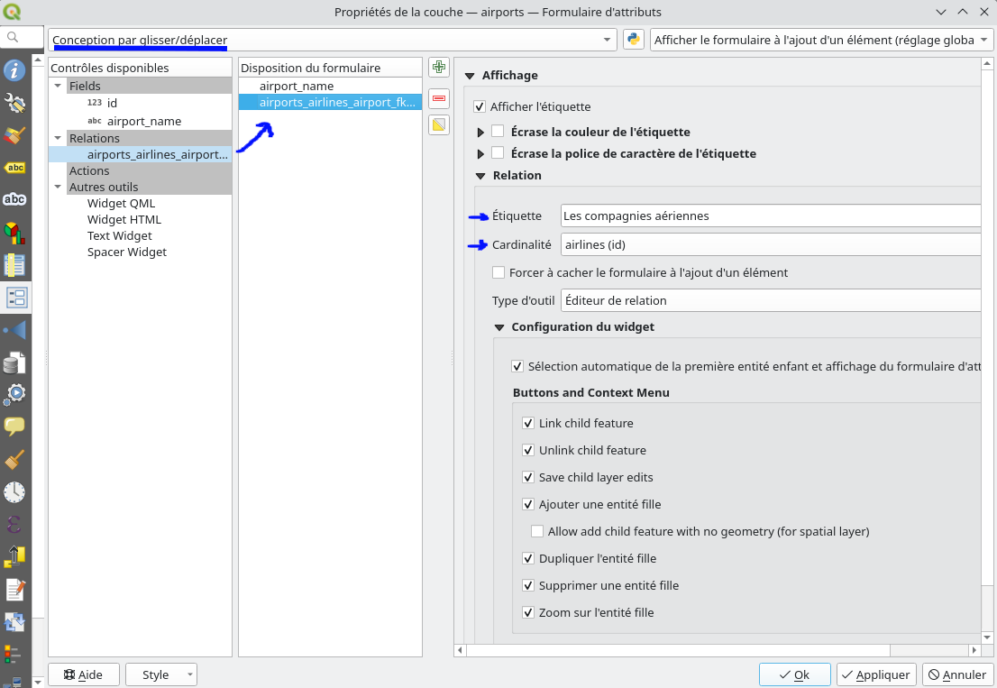Expand Écrase la couleur de l'étiquette triangle
This screenshot has height=688, width=997.
pos(480,133)
